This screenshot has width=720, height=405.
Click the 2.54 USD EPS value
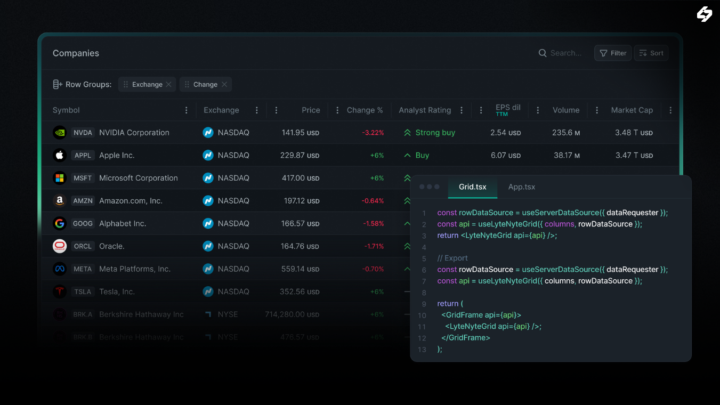pos(506,133)
